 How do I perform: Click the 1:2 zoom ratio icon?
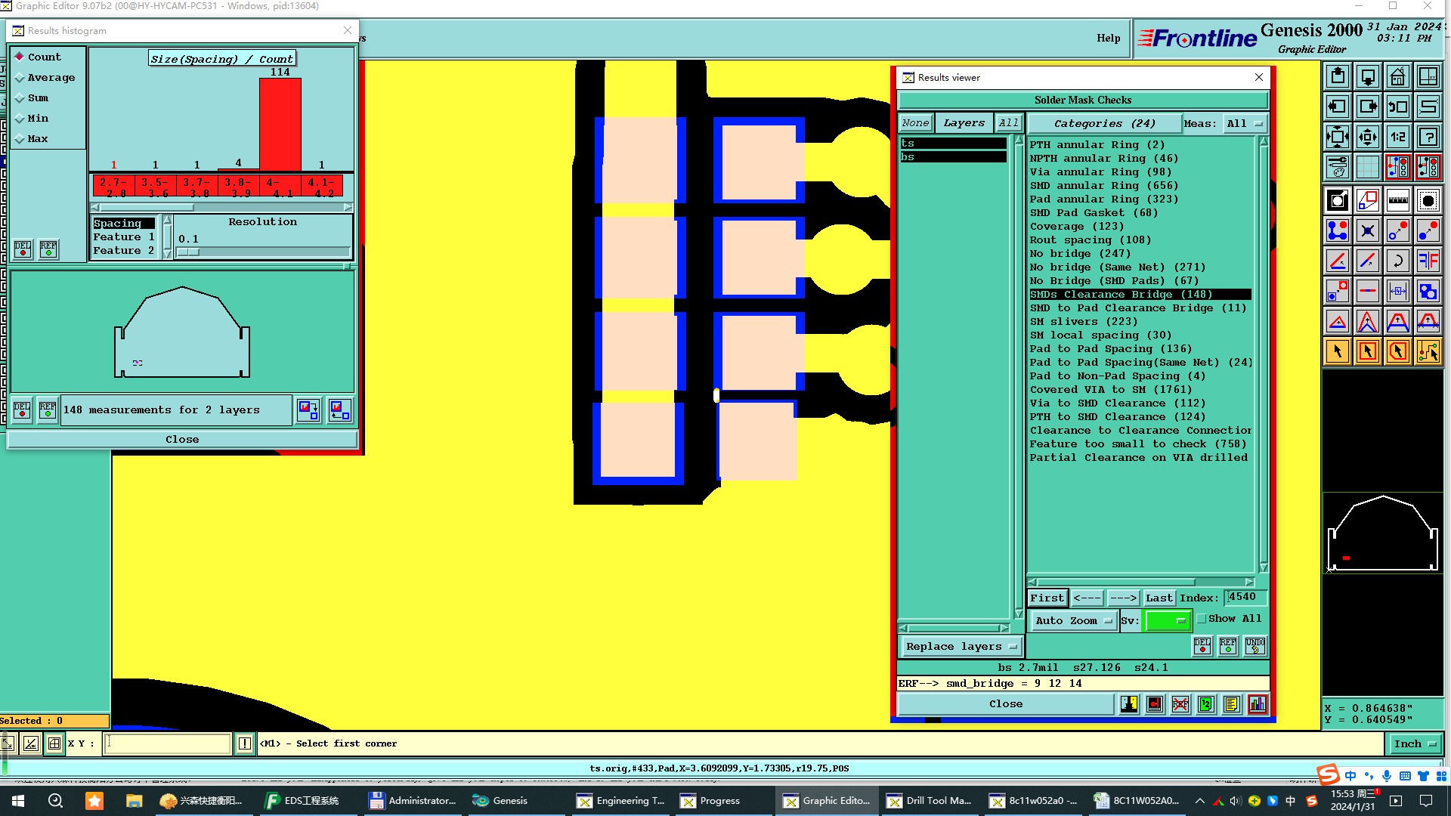1397,137
